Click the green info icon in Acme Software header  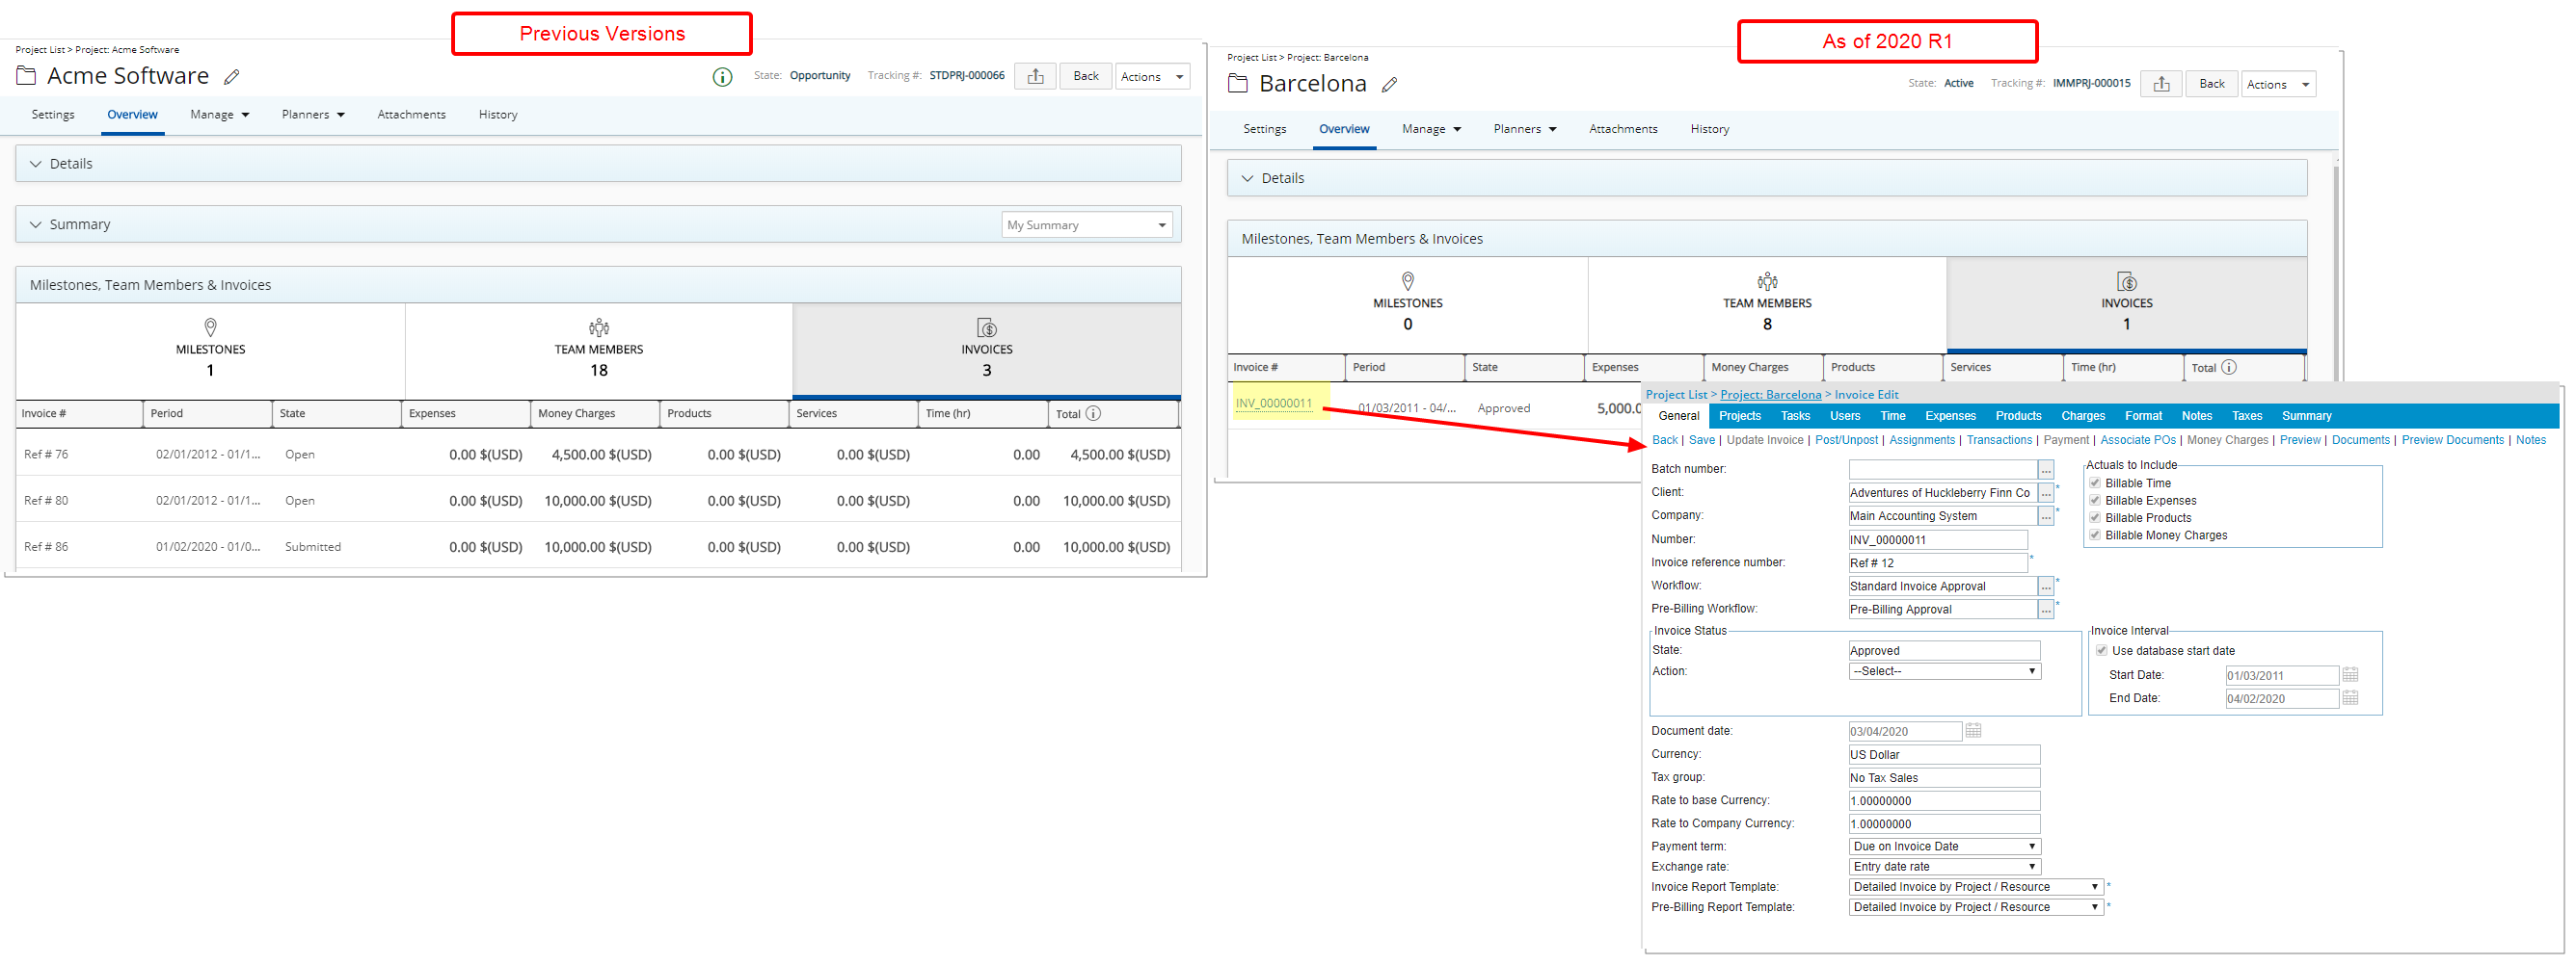coord(722,77)
